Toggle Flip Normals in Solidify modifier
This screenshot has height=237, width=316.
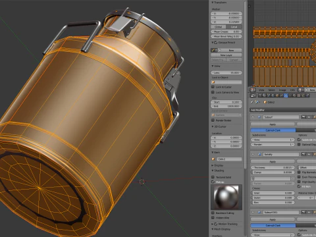coord(299,172)
